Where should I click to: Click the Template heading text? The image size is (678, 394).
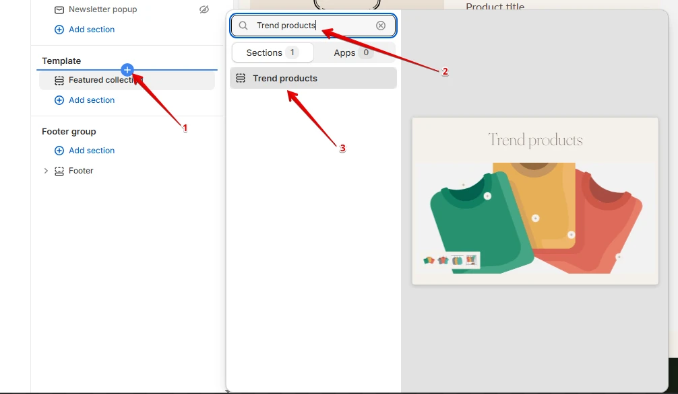click(61, 61)
